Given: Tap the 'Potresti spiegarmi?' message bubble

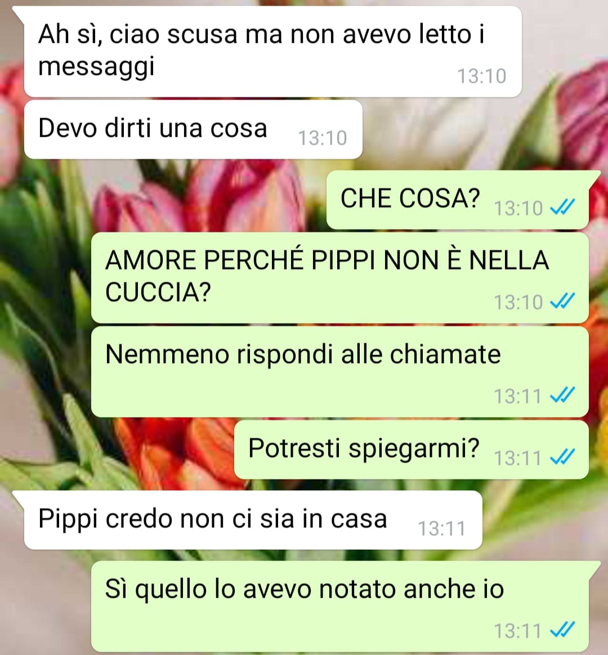Looking at the screenshot, I should tap(411, 450).
